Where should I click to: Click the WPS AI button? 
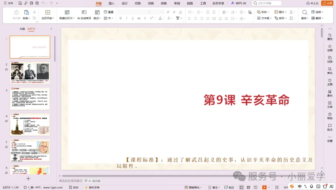click(x=239, y=3)
